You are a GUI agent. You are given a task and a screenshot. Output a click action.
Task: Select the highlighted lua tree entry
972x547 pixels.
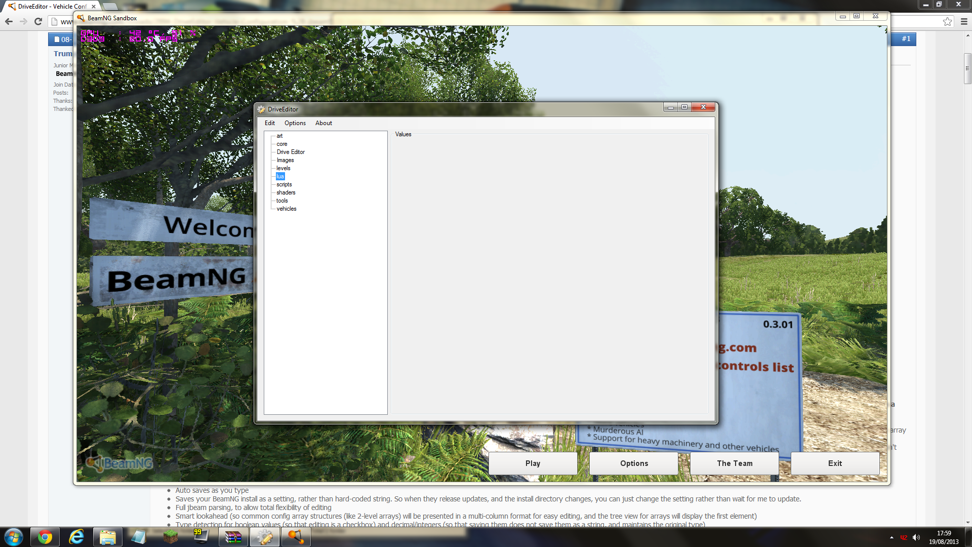coord(280,176)
